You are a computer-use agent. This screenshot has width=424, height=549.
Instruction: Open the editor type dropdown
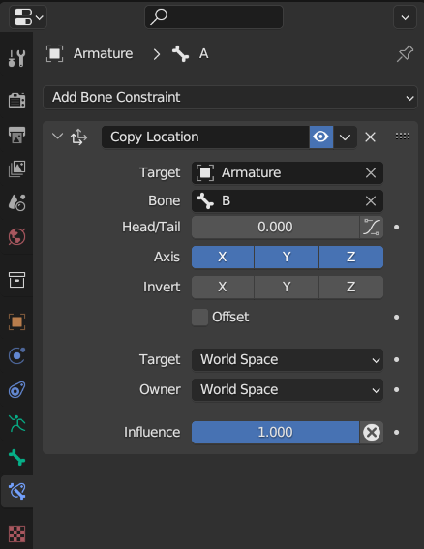pyautogui.click(x=28, y=16)
